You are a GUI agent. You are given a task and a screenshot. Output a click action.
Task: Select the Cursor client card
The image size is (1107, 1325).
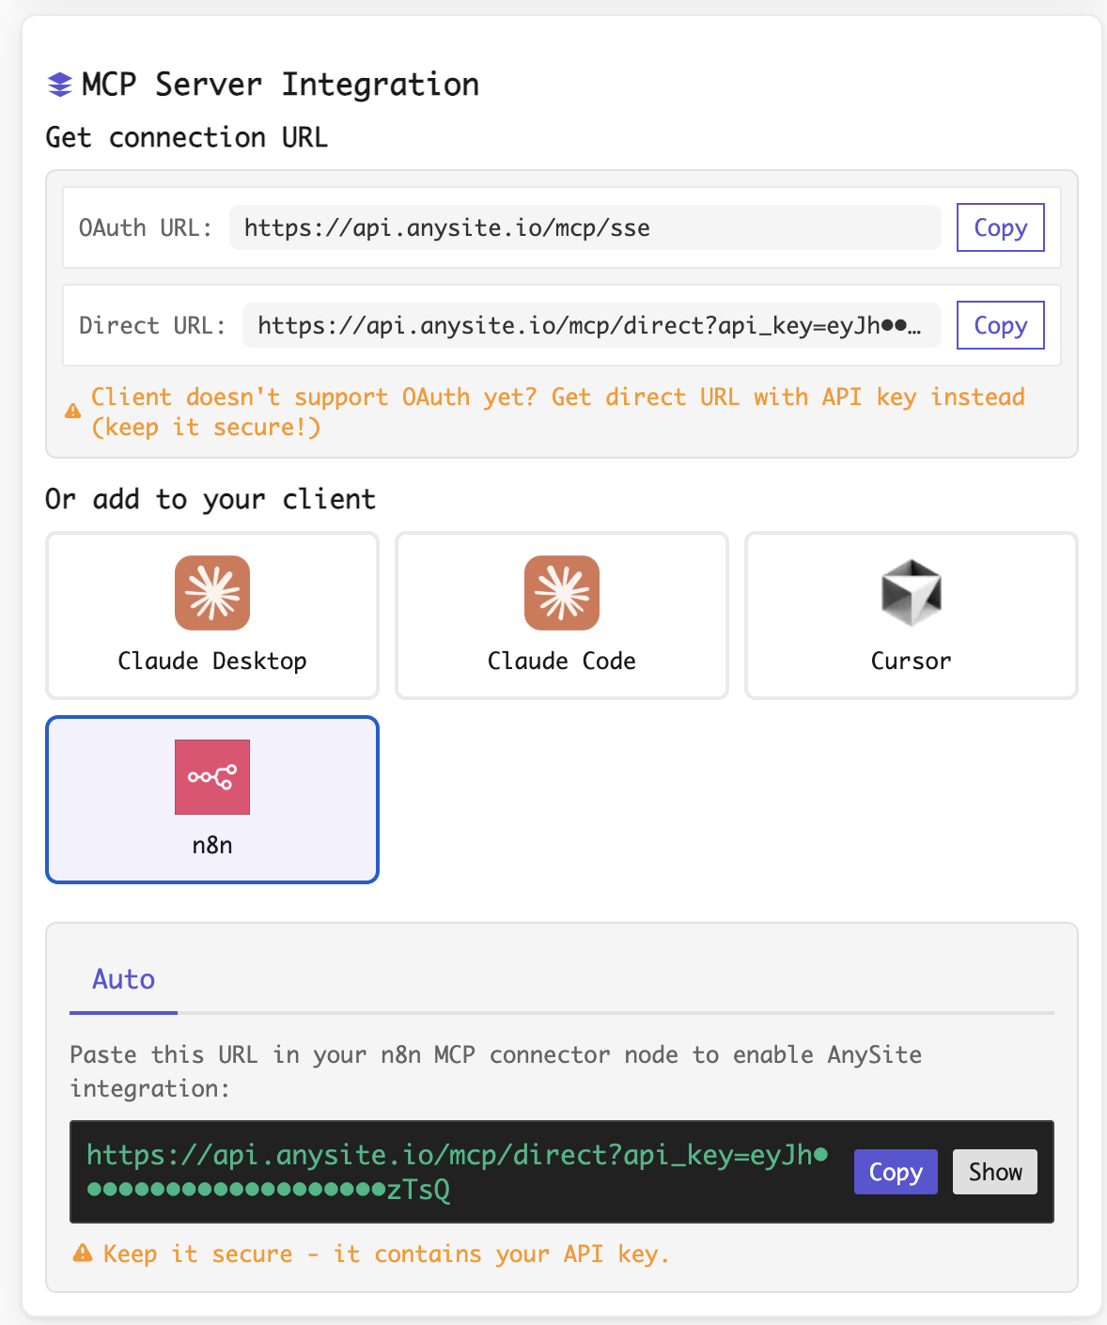tap(910, 616)
